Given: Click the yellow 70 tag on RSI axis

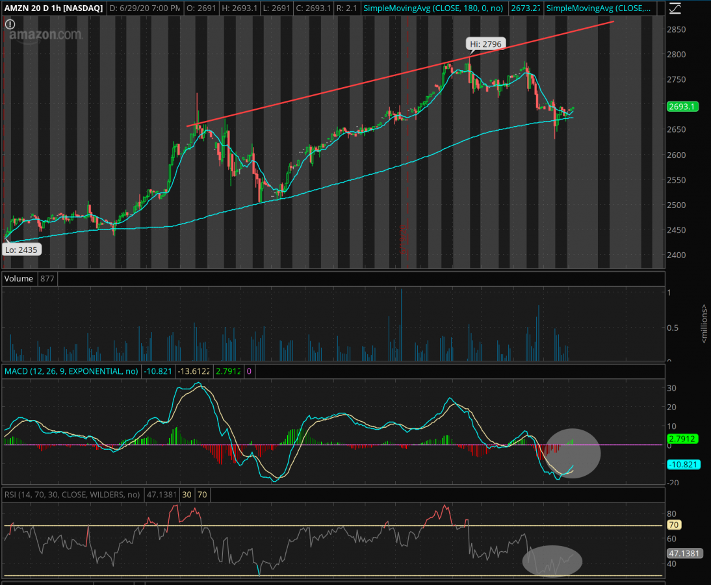Looking at the screenshot, I should pyautogui.click(x=674, y=525).
